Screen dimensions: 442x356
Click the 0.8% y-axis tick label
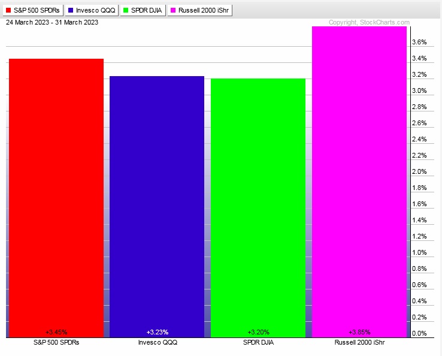point(419,269)
